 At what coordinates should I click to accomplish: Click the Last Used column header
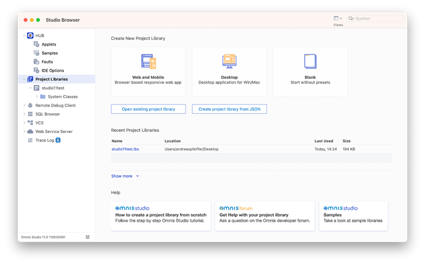pyautogui.click(x=324, y=141)
